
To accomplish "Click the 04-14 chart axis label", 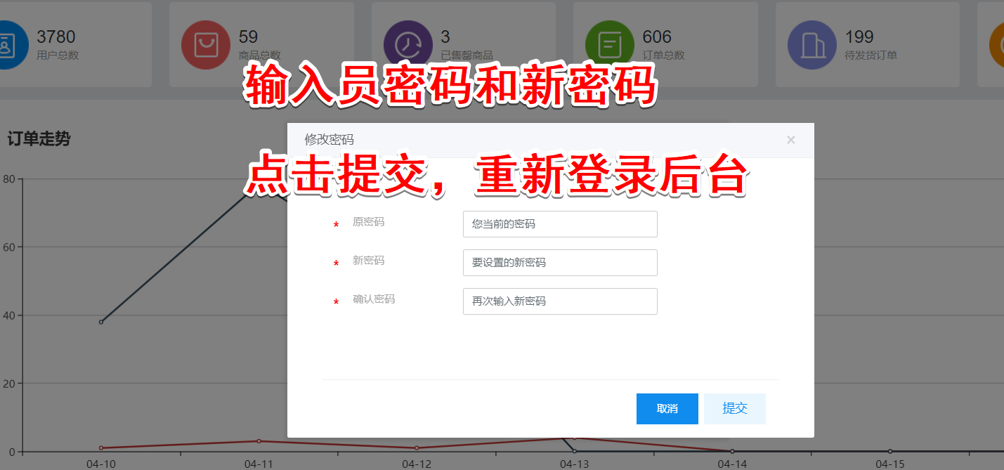I will click(732, 464).
